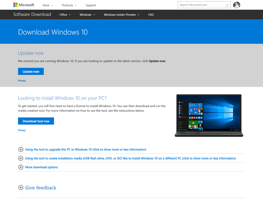This screenshot has width=263, height=201.
Task: Open the FAQ menu item
Action: [151, 15]
